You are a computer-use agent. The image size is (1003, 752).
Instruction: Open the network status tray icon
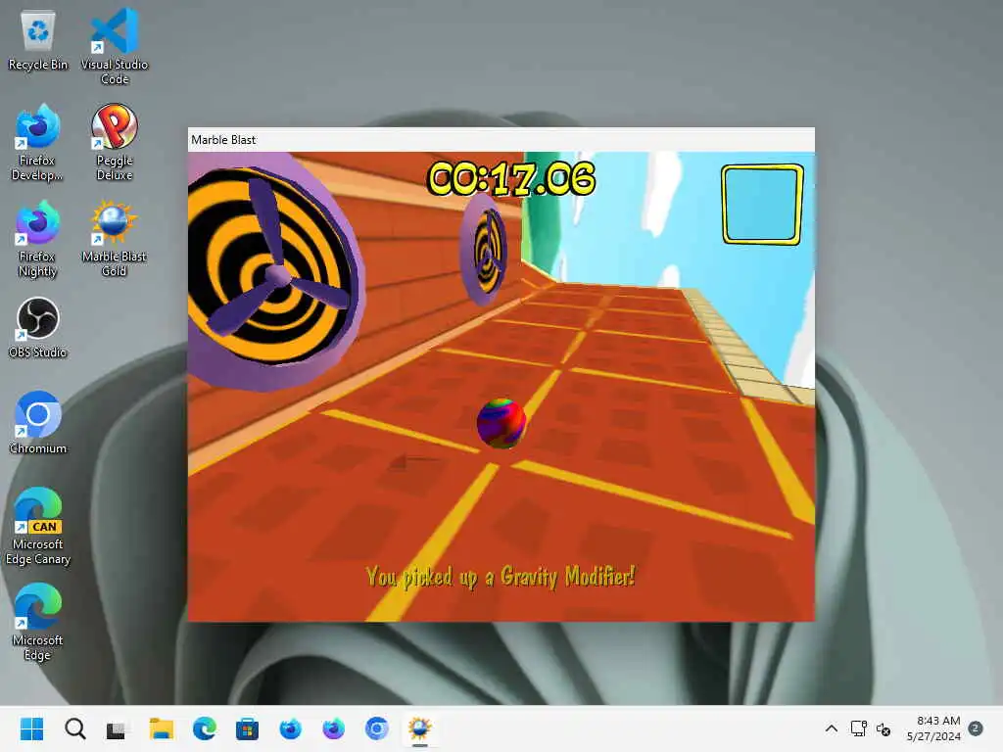coord(858,728)
